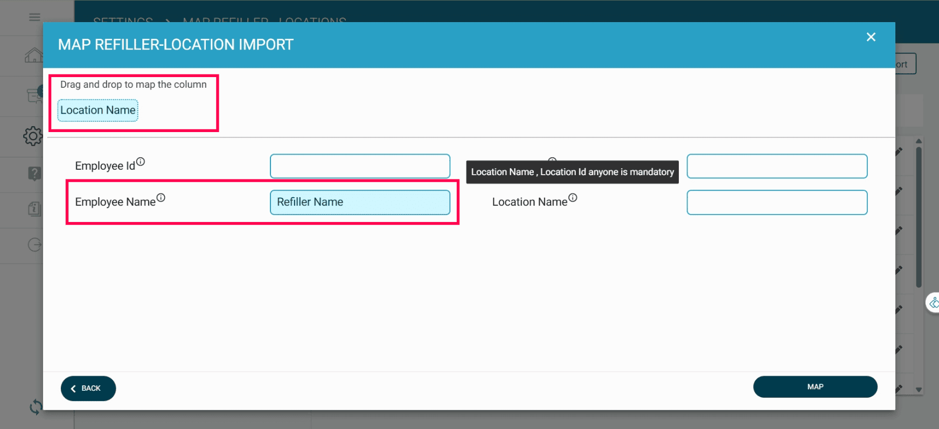Click the scrollbar down arrow in the background list
The image size is (939, 429).
coord(919,390)
